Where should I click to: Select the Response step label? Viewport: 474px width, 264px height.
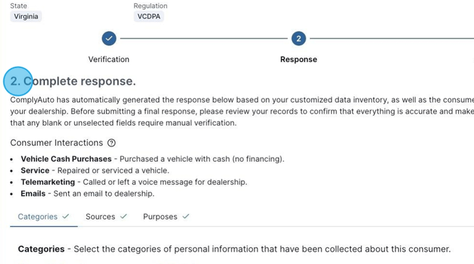pyautogui.click(x=299, y=59)
